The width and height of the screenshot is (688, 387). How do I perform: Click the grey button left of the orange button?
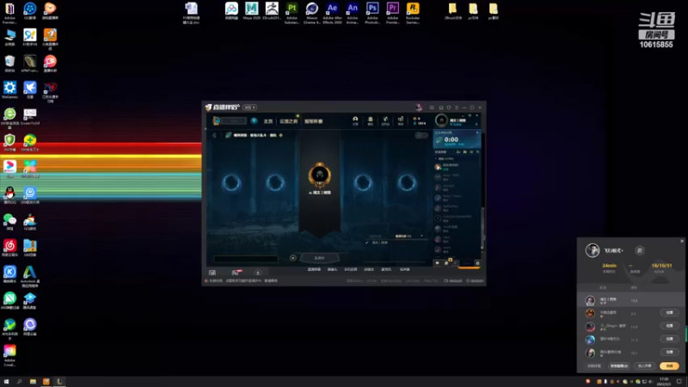pyautogui.click(x=644, y=365)
